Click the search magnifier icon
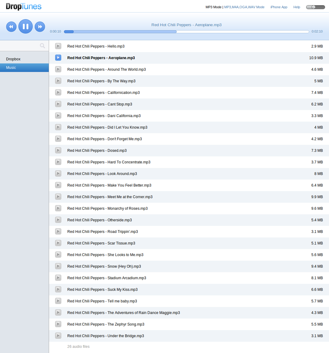The image size is (329, 353). click(42, 46)
